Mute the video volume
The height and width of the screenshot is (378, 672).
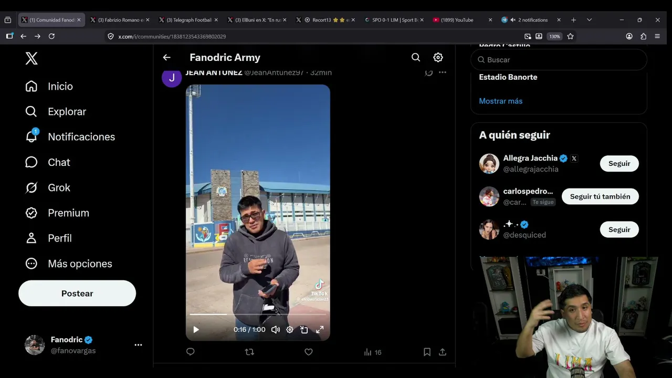[x=275, y=330]
